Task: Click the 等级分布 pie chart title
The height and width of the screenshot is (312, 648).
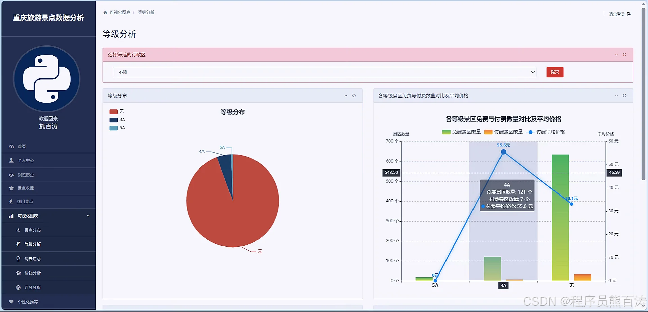Action: point(233,112)
